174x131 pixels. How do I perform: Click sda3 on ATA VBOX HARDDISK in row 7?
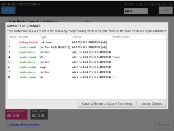pos(91,72)
